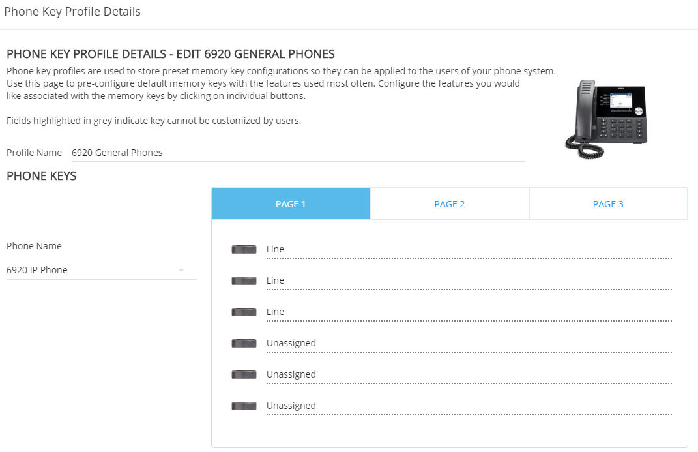
Task: Switch to the PAGE 2 tab
Action: tap(449, 204)
